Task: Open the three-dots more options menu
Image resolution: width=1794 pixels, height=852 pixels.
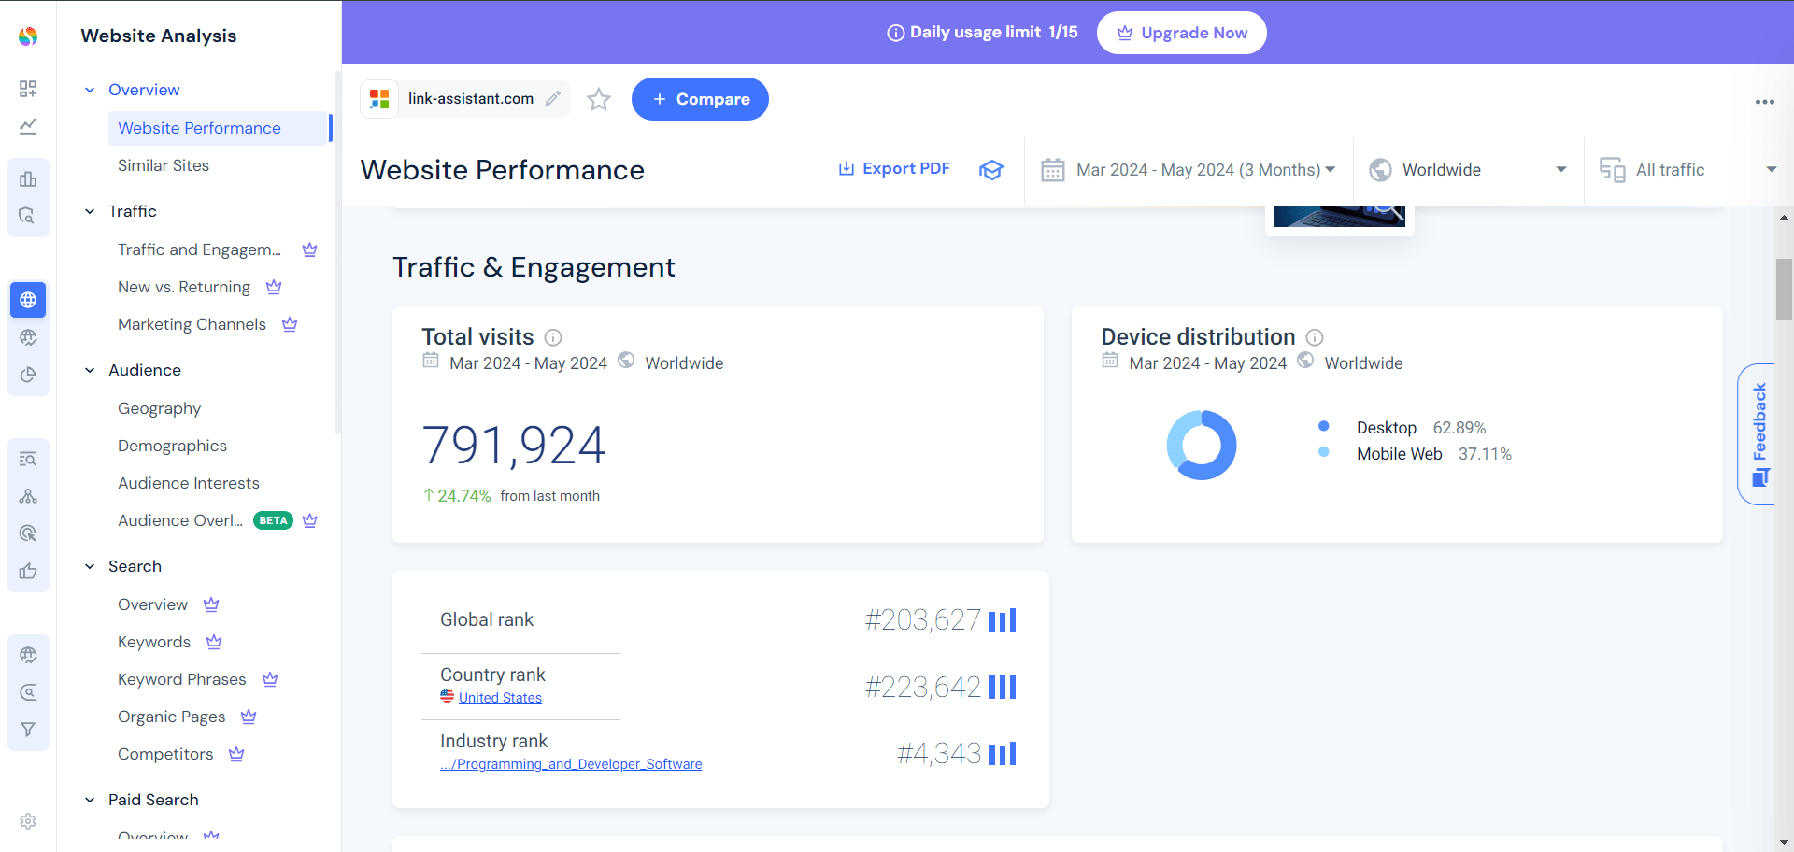Action: point(1764,102)
